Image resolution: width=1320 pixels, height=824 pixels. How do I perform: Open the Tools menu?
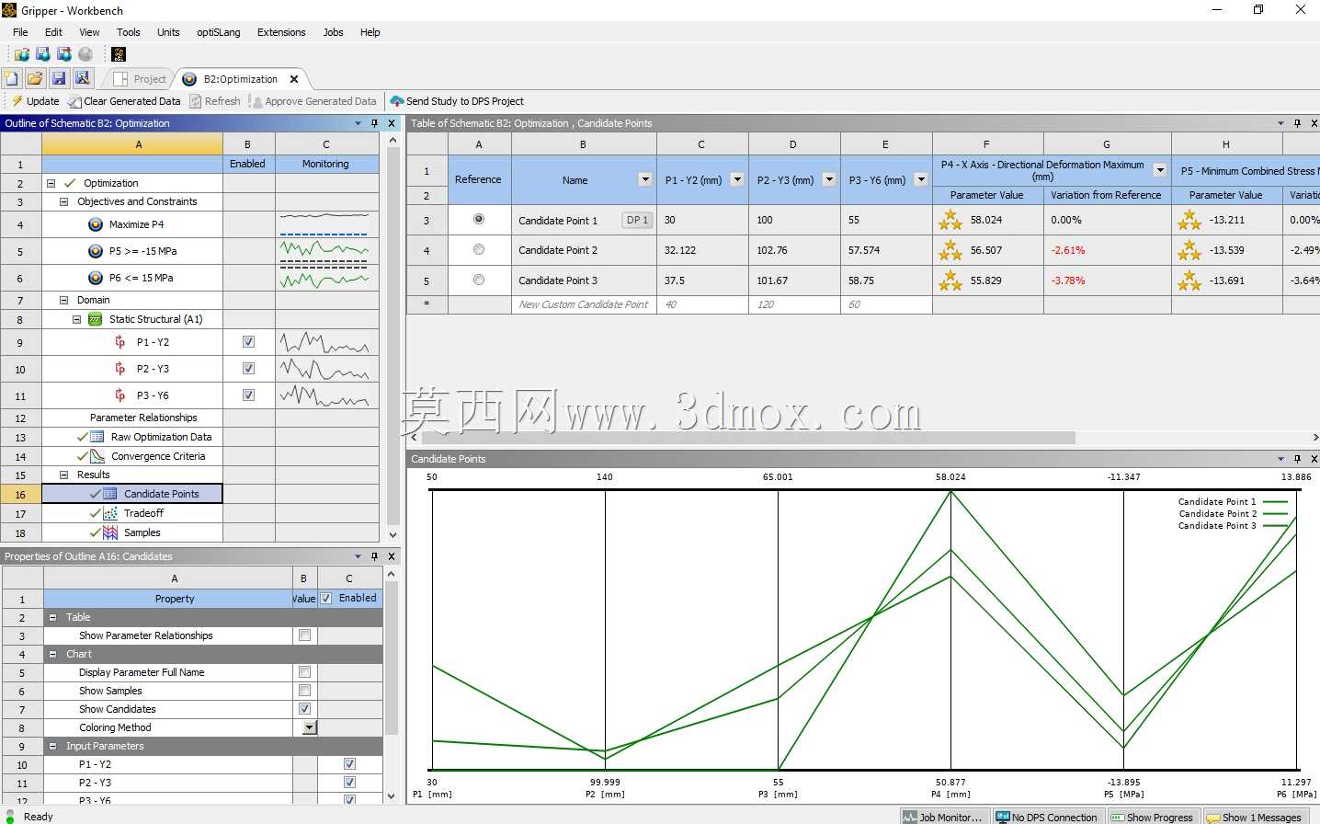pos(129,32)
